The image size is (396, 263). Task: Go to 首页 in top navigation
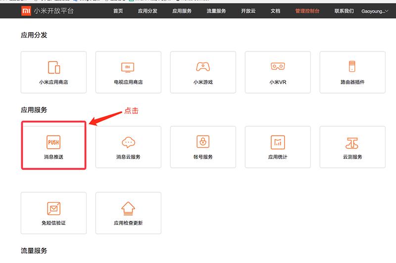coord(118,11)
